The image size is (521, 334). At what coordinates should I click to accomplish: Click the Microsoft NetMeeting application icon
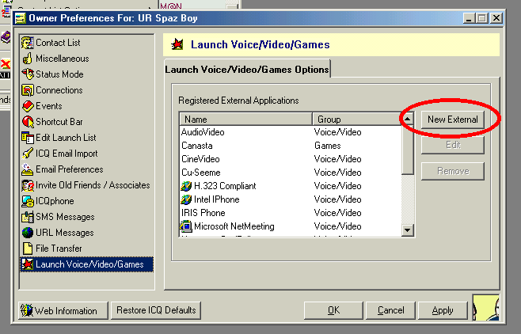click(186, 226)
